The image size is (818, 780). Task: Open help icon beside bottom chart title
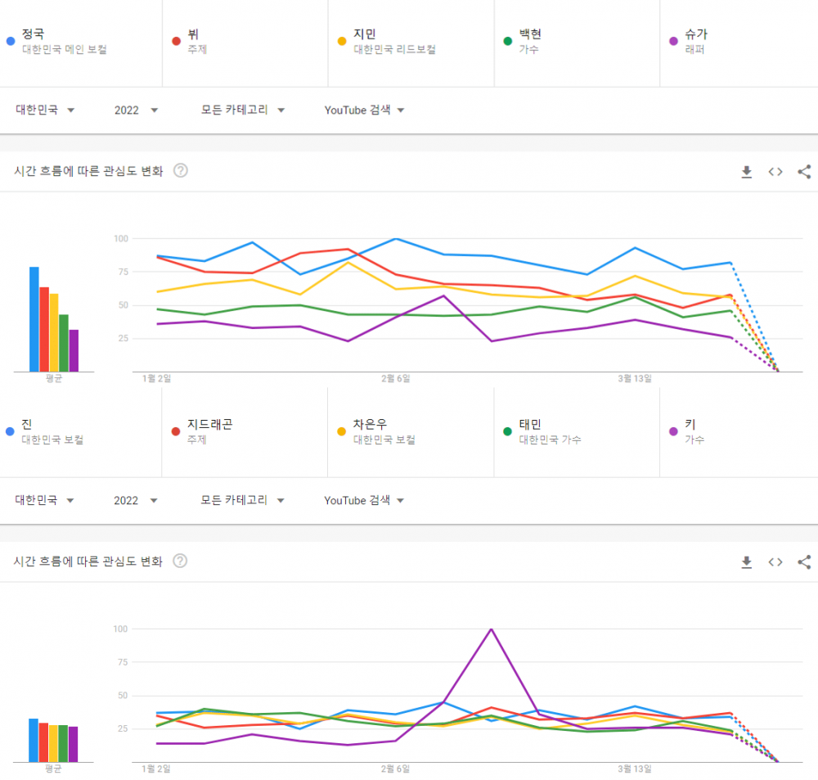181,561
